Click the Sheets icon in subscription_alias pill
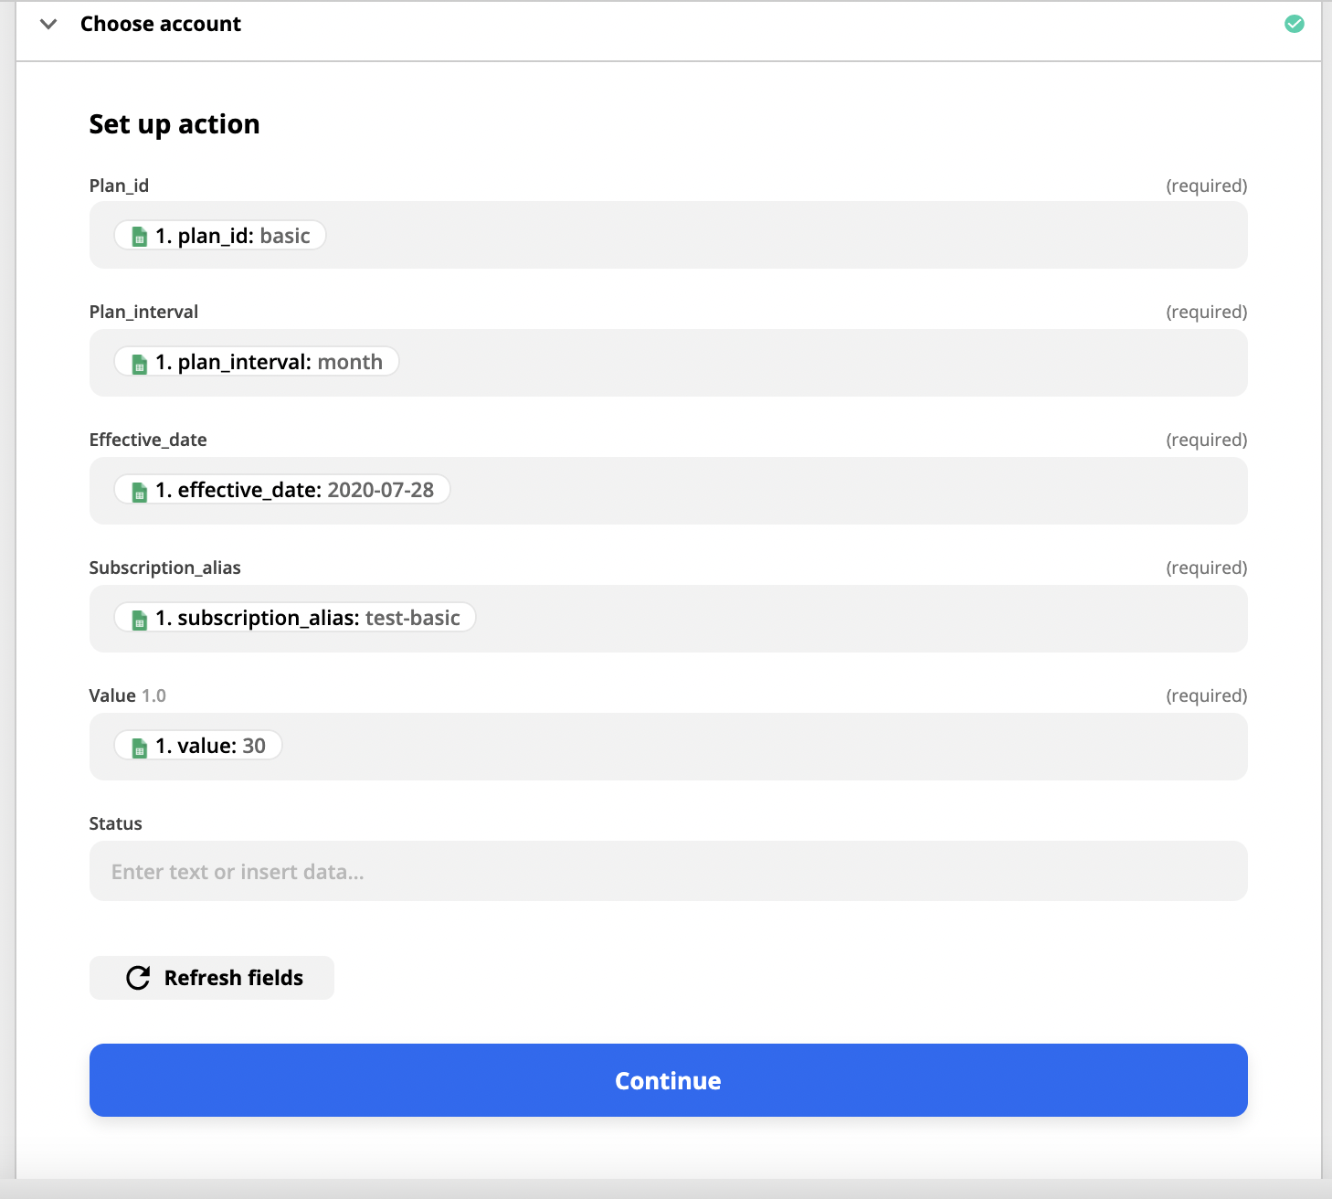 tap(140, 619)
